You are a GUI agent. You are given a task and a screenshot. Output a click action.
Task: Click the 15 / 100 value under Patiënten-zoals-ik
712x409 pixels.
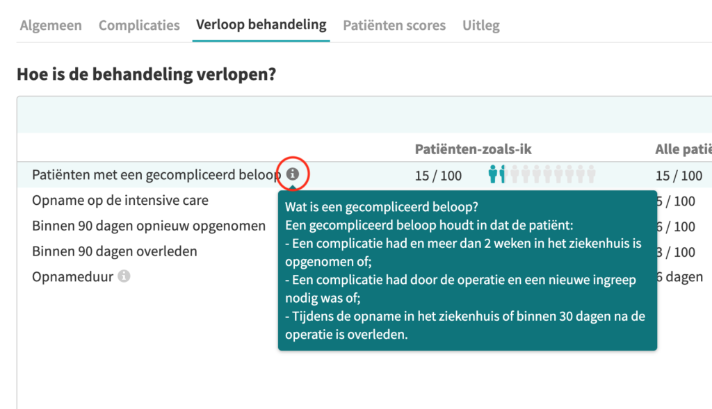(x=438, y=176)
